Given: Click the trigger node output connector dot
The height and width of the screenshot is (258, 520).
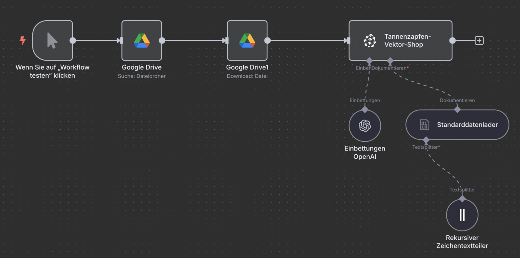Looking at the screenshot, I should click(x=73, y=41).
